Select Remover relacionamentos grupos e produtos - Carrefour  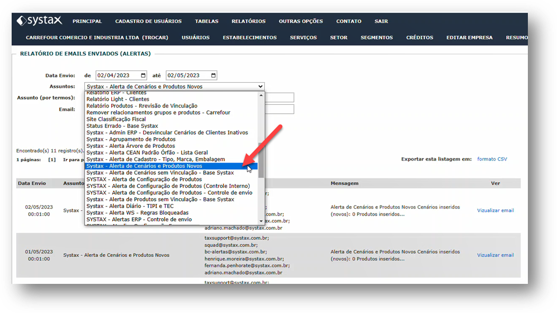172,113
